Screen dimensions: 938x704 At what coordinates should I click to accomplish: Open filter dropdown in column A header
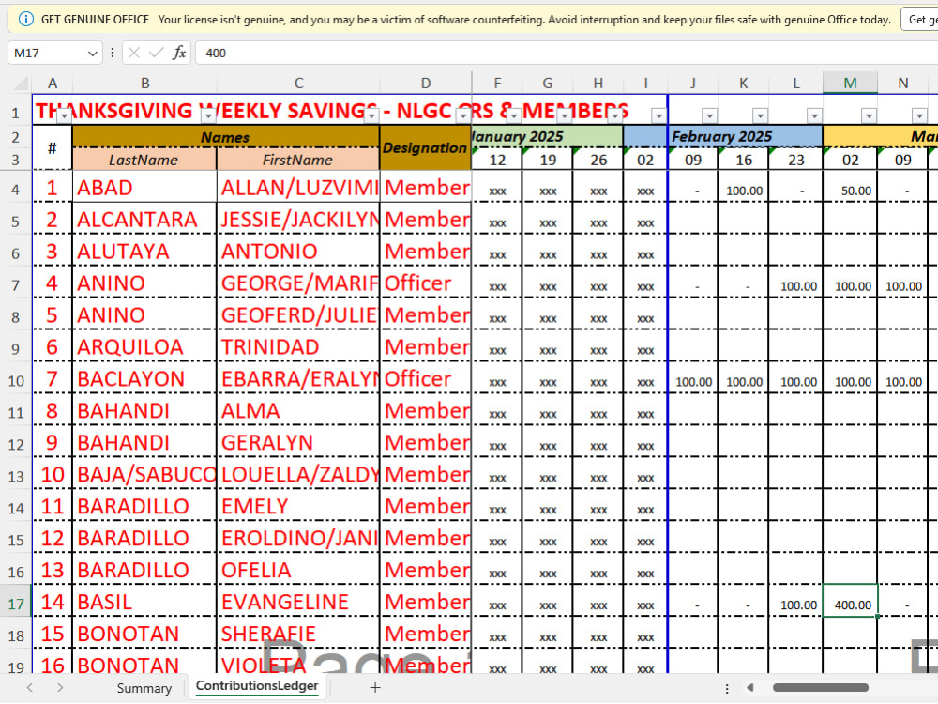click(x=64, y=115)
